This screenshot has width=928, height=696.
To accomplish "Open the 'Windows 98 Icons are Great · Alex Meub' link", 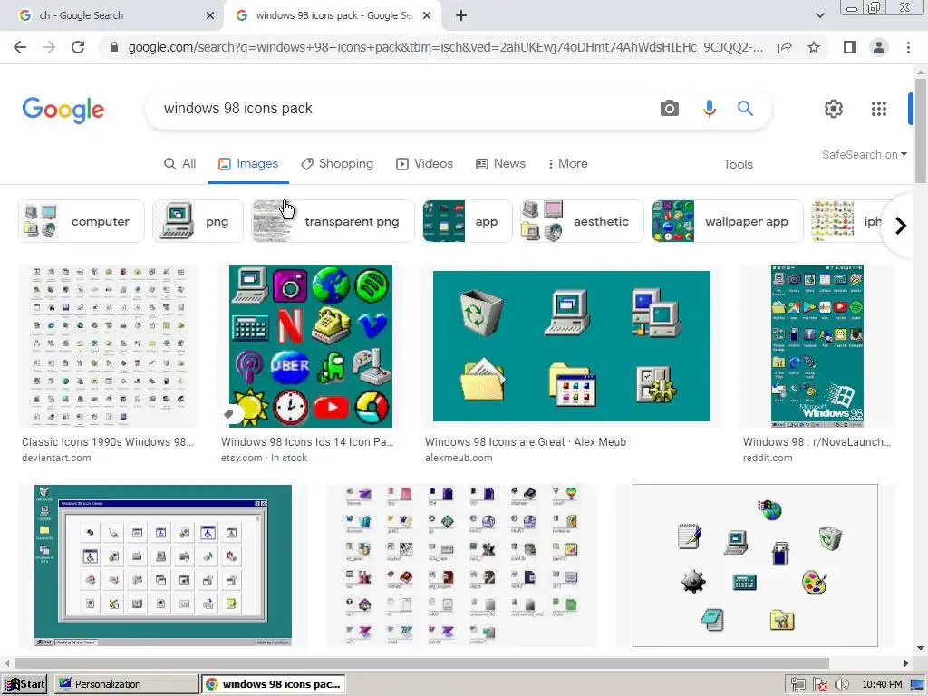I will point(526,442).
